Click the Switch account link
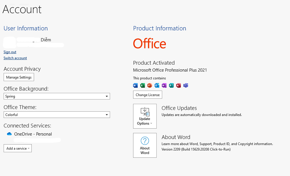This screenshot has width=290, height=176. [x=15, y=58]
